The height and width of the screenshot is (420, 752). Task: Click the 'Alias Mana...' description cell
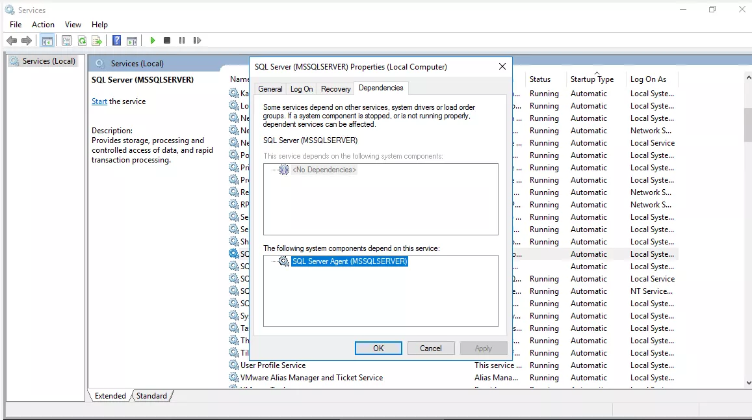tap(497, 378)
